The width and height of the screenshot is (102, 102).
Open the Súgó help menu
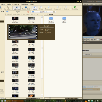coord(32,4)
